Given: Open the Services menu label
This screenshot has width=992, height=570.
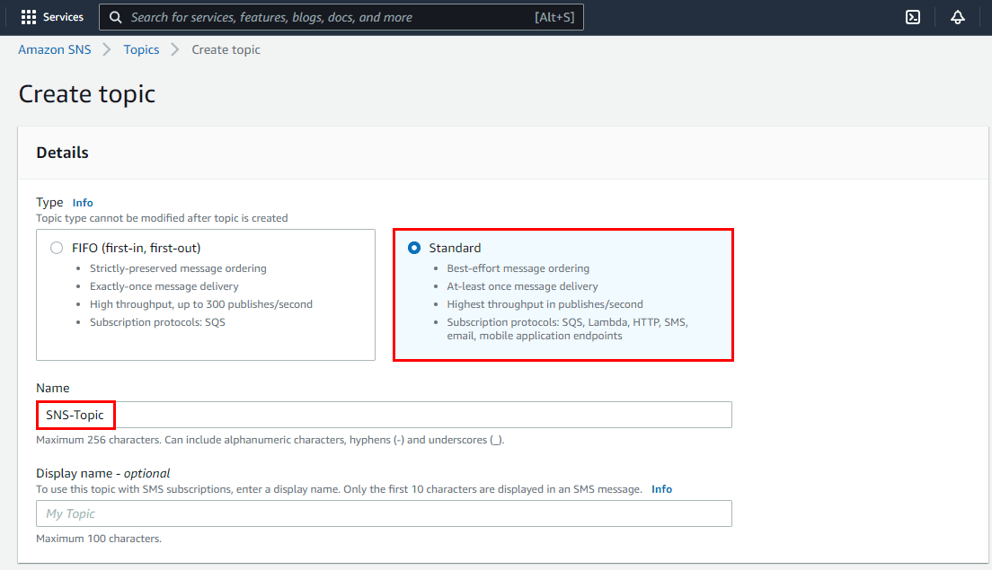Looking at the screenshot, I should 63,17.
